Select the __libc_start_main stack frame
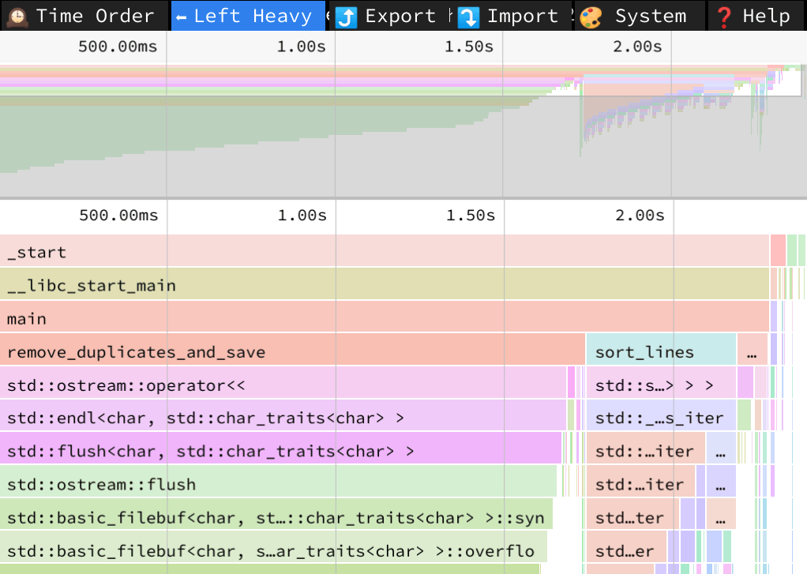 coord(385,286)
